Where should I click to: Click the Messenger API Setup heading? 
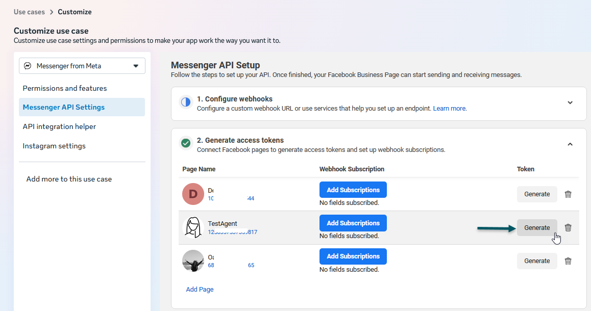(215, 65)
